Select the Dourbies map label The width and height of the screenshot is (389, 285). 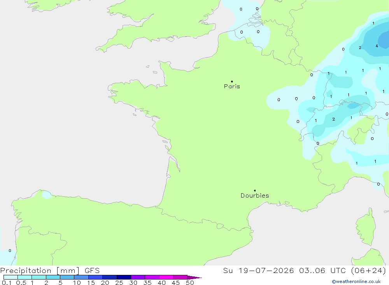pos(255,196)
